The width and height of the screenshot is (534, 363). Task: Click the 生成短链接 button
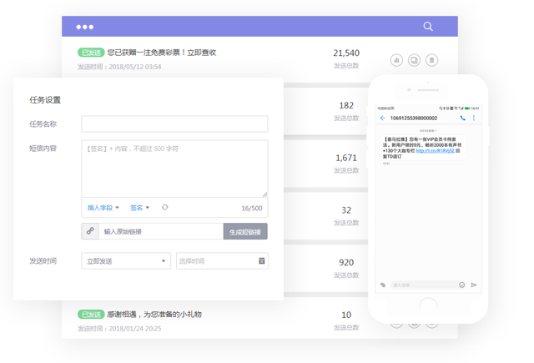tap(245, 231)
